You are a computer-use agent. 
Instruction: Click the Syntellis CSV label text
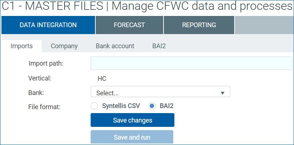point(121,106)
